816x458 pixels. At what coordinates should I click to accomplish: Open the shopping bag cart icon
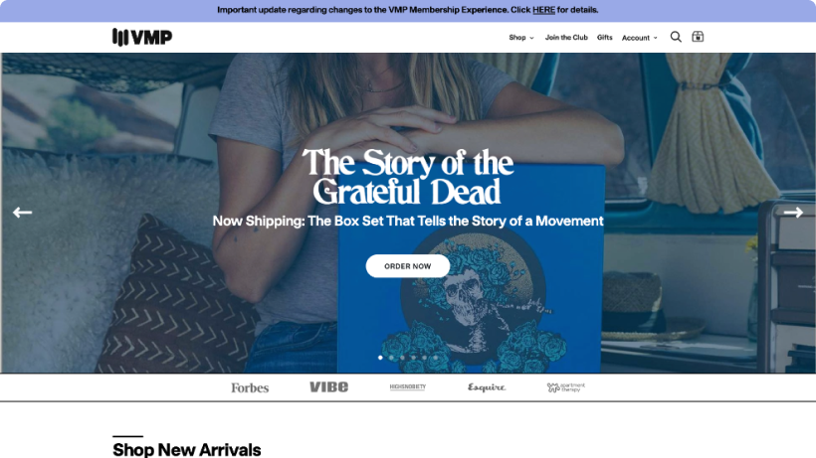tap(698, 37)
